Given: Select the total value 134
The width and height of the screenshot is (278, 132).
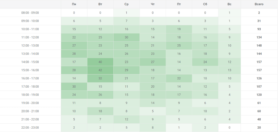Looking at the screenshot, I should (259, 37).
